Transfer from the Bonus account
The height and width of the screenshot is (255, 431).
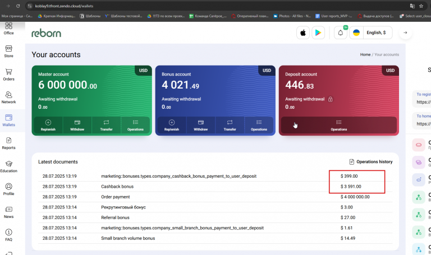230,125
